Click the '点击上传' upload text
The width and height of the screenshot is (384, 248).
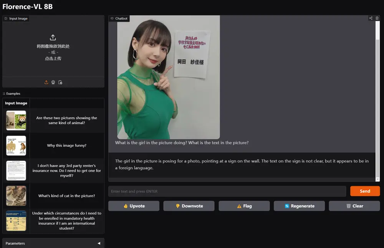click(x=53, y=58)
